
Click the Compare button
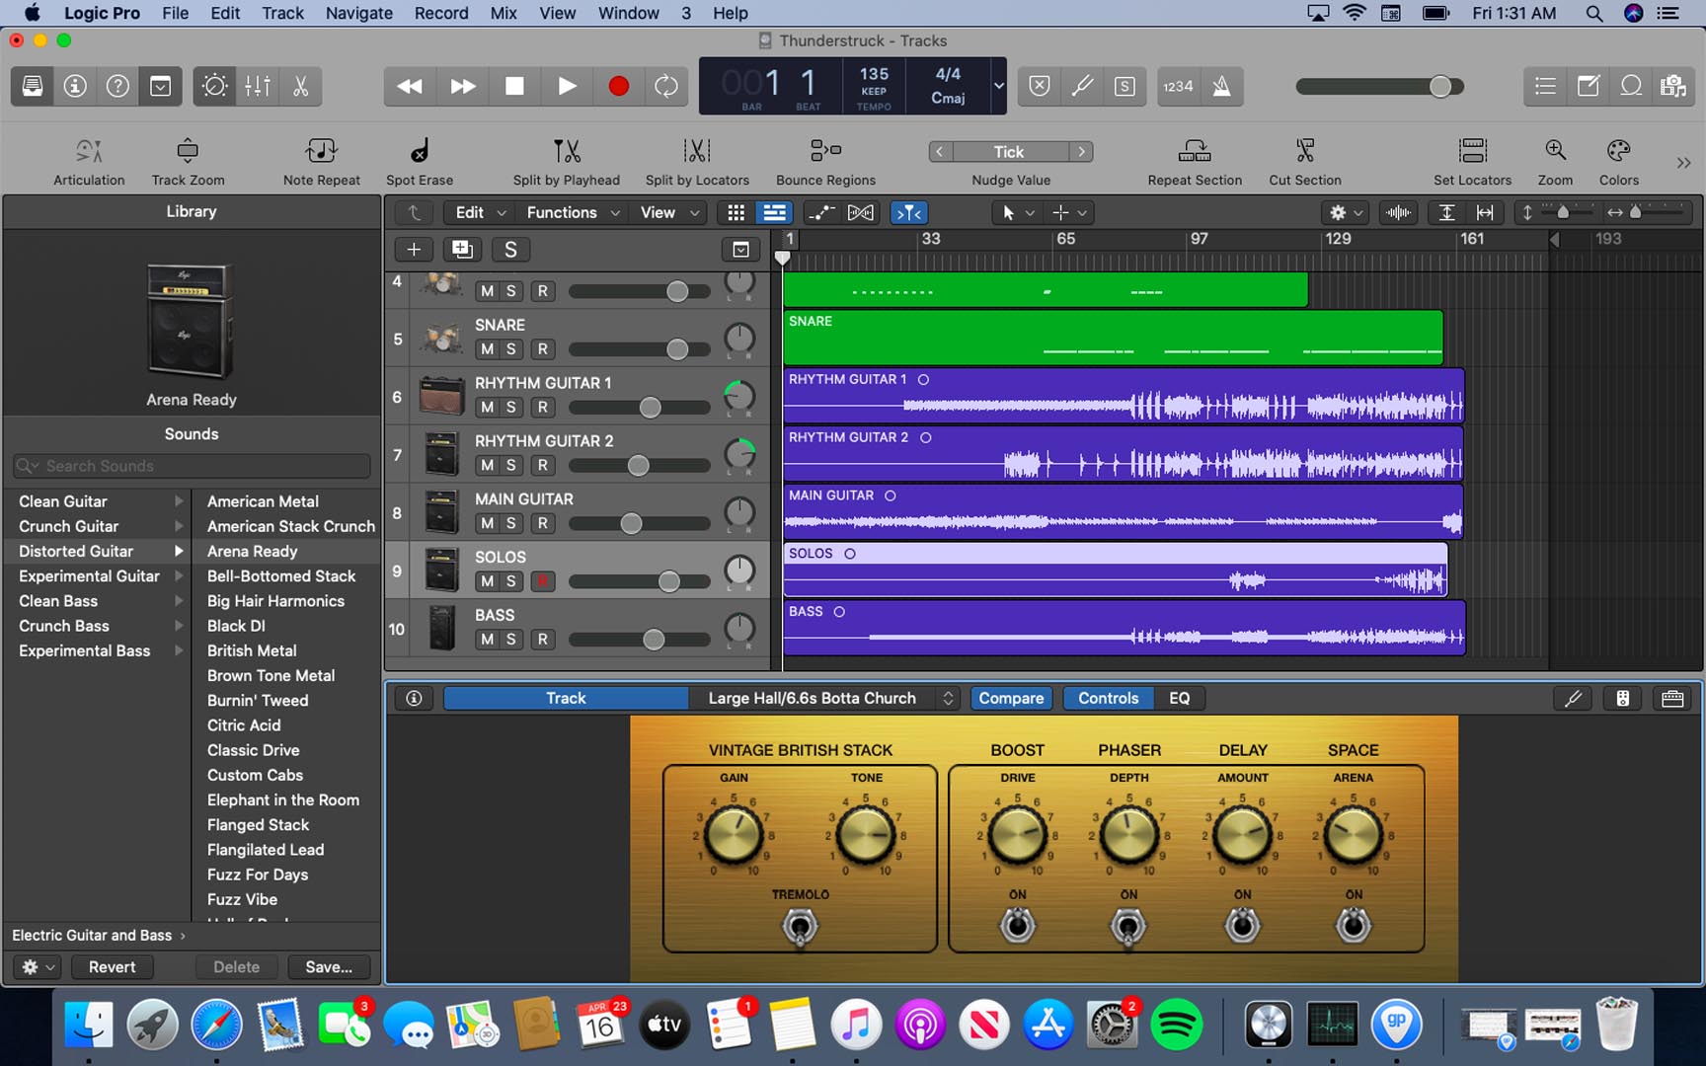(x=1011, y=698)
